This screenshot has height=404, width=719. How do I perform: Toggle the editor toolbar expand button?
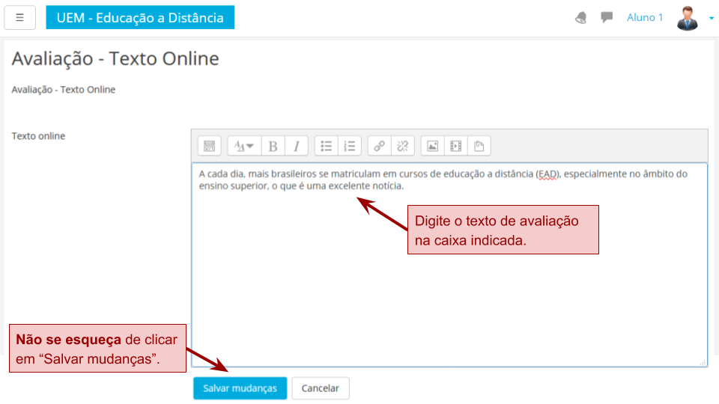point(209,146)
